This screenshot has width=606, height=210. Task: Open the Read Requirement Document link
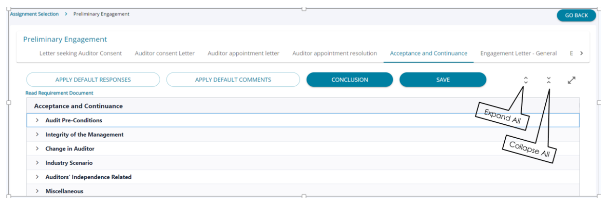click(x=59, y=93)
